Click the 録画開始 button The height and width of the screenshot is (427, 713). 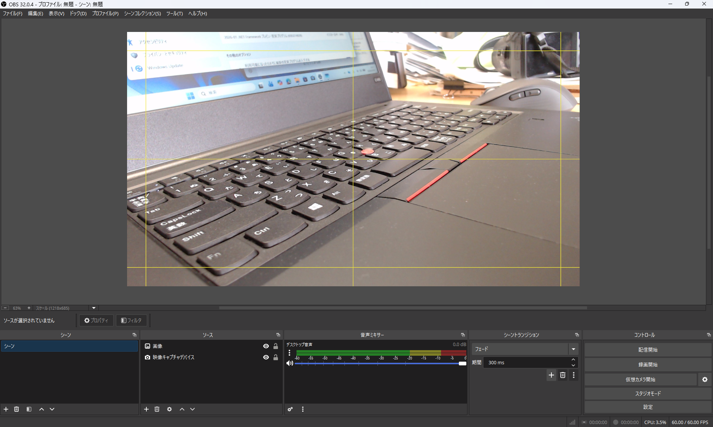[x=648, y=365]
